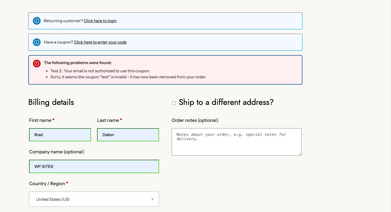Focus the Last name field containing Dalton

point(128,135)
